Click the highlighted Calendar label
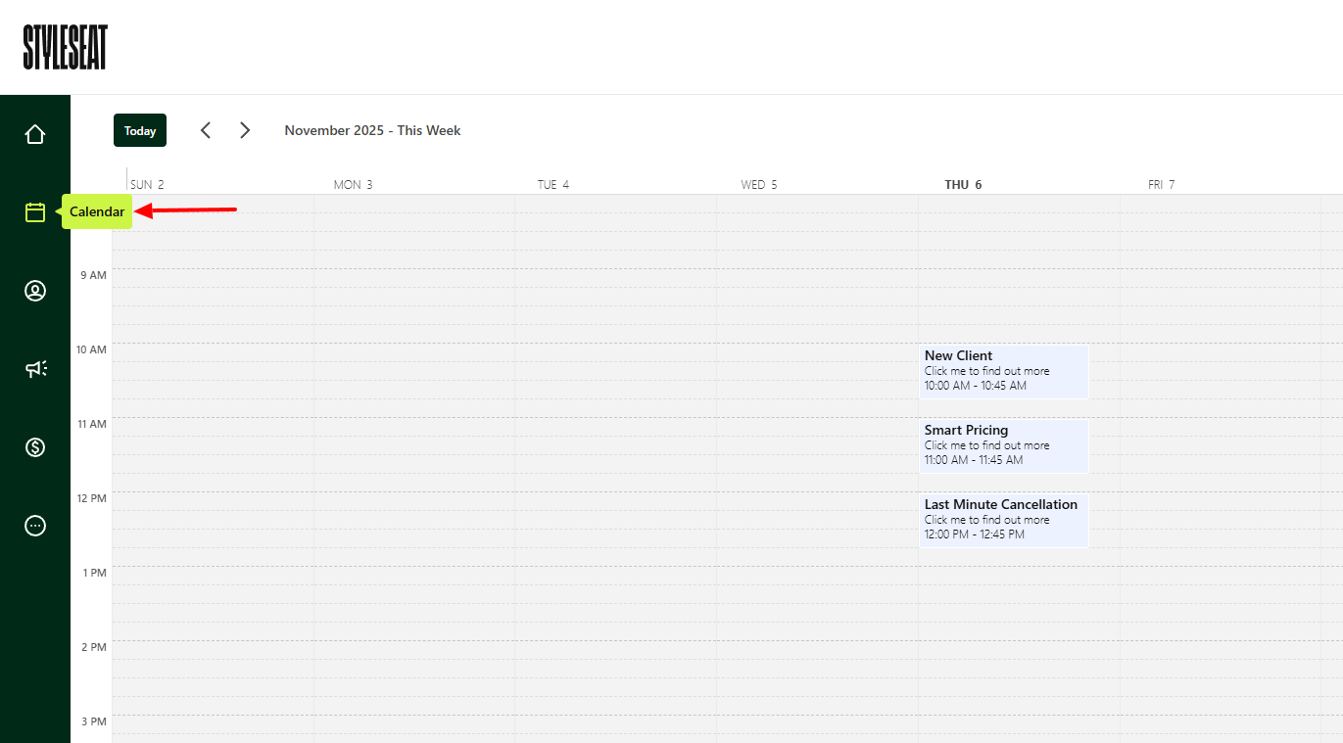Image resolution: width=1343 pixels, height=743 pixels. tap(97, 211)
